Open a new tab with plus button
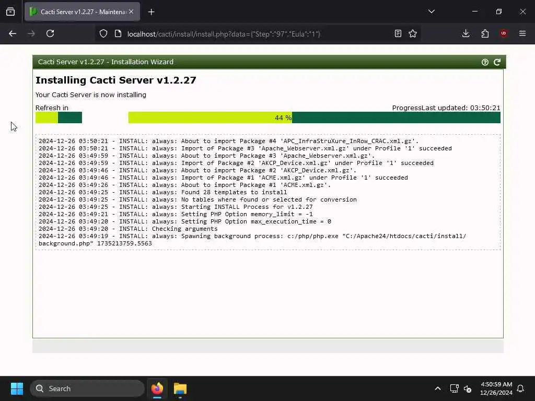The width and height of the screenshot is (535, 401). 151,12
